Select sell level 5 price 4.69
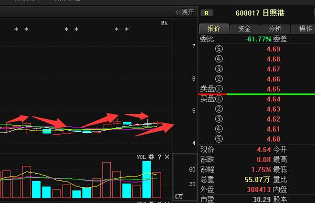The width and height of the screenshot is (315, 203). pos(273,49)
